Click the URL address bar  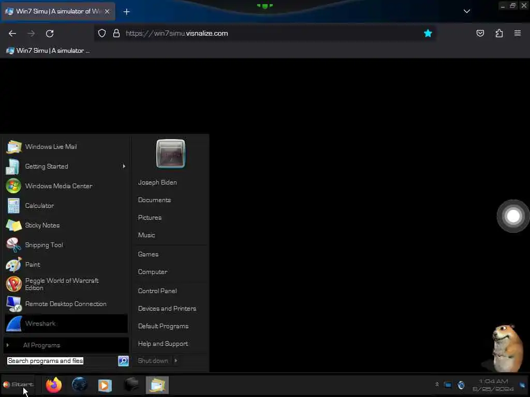[x=264, y=34]
